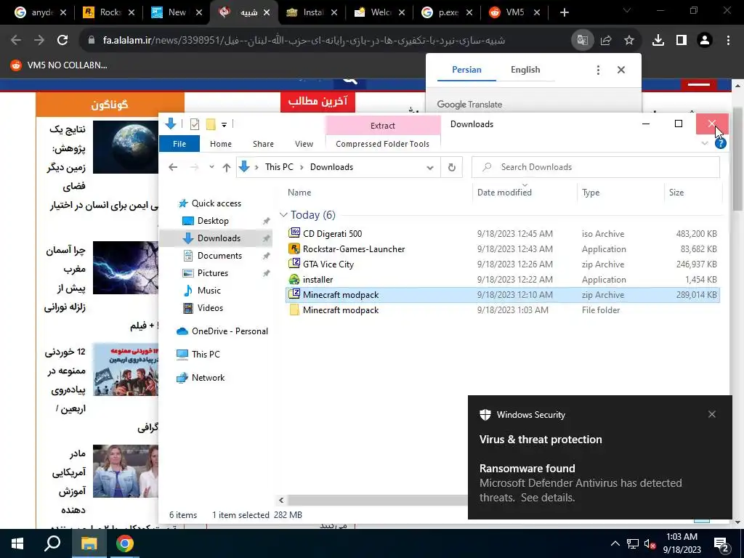Toggle Chrome side panel icon
744x558 pixels.
click(x=682, y=41)
